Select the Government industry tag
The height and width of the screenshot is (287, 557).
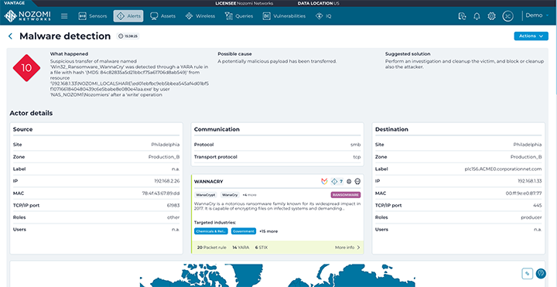click(x=244, y=231)
